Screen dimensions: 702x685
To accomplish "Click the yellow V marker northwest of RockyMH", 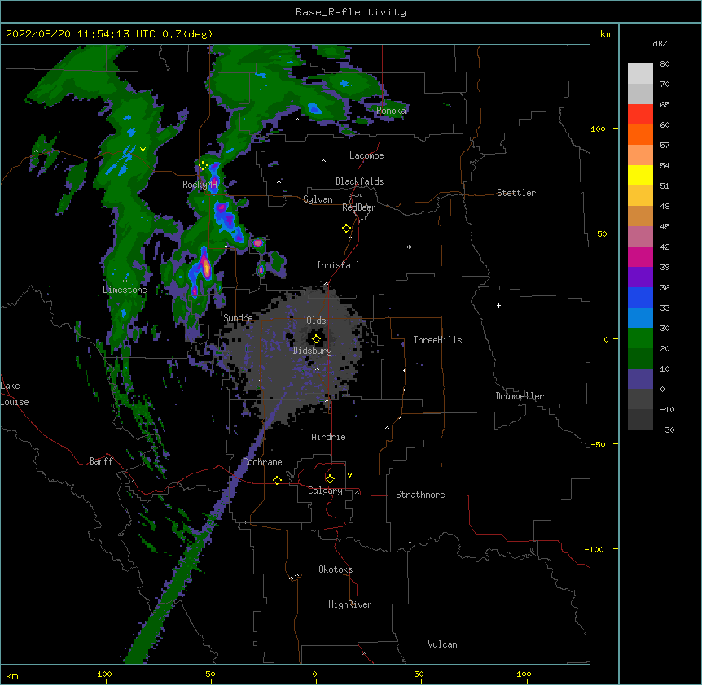I will [x=143, y=150].
